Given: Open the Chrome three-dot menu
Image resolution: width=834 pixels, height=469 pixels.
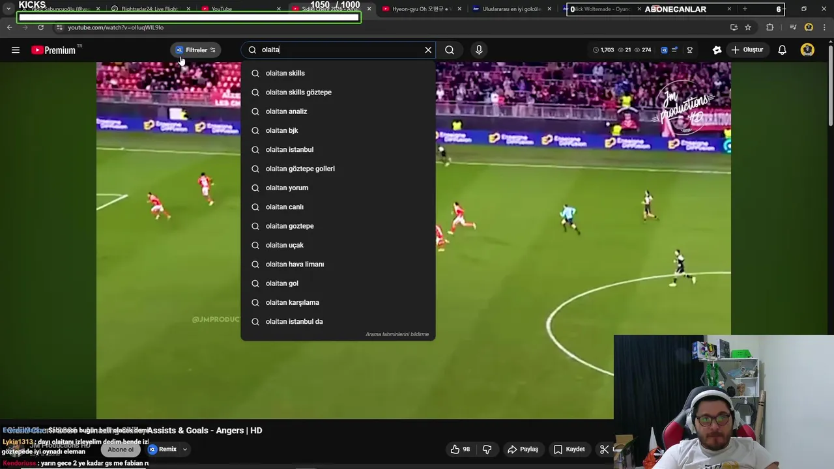Looking at the screenshot, I should 825,27.
